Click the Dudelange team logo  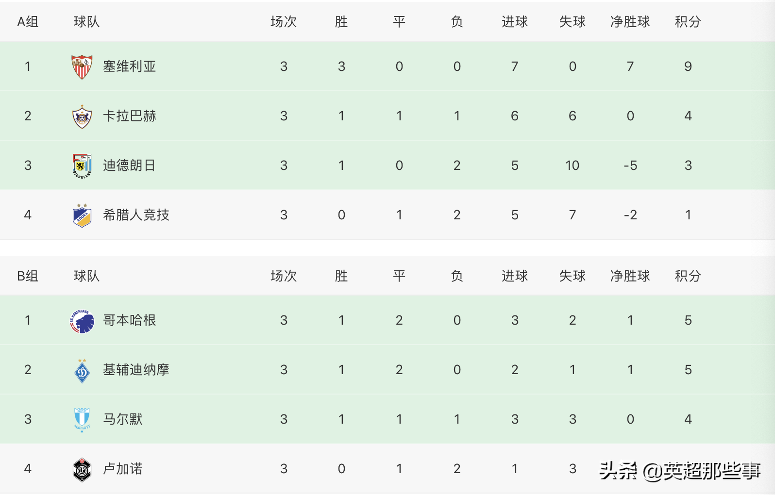coord(82,166)
